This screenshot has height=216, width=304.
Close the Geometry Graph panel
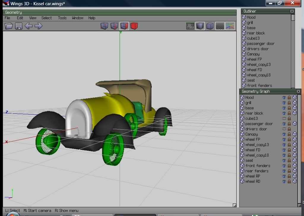[298, 92]
